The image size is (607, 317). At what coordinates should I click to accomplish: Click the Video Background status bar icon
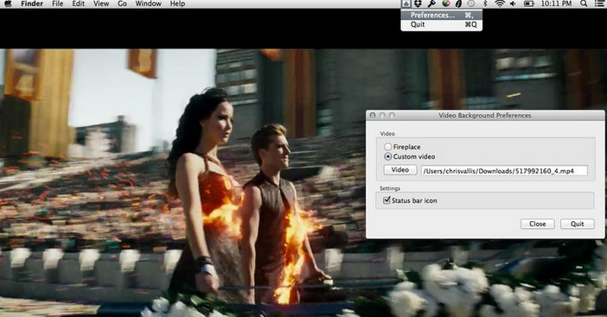pyautogui.click(x=406, y=3)
